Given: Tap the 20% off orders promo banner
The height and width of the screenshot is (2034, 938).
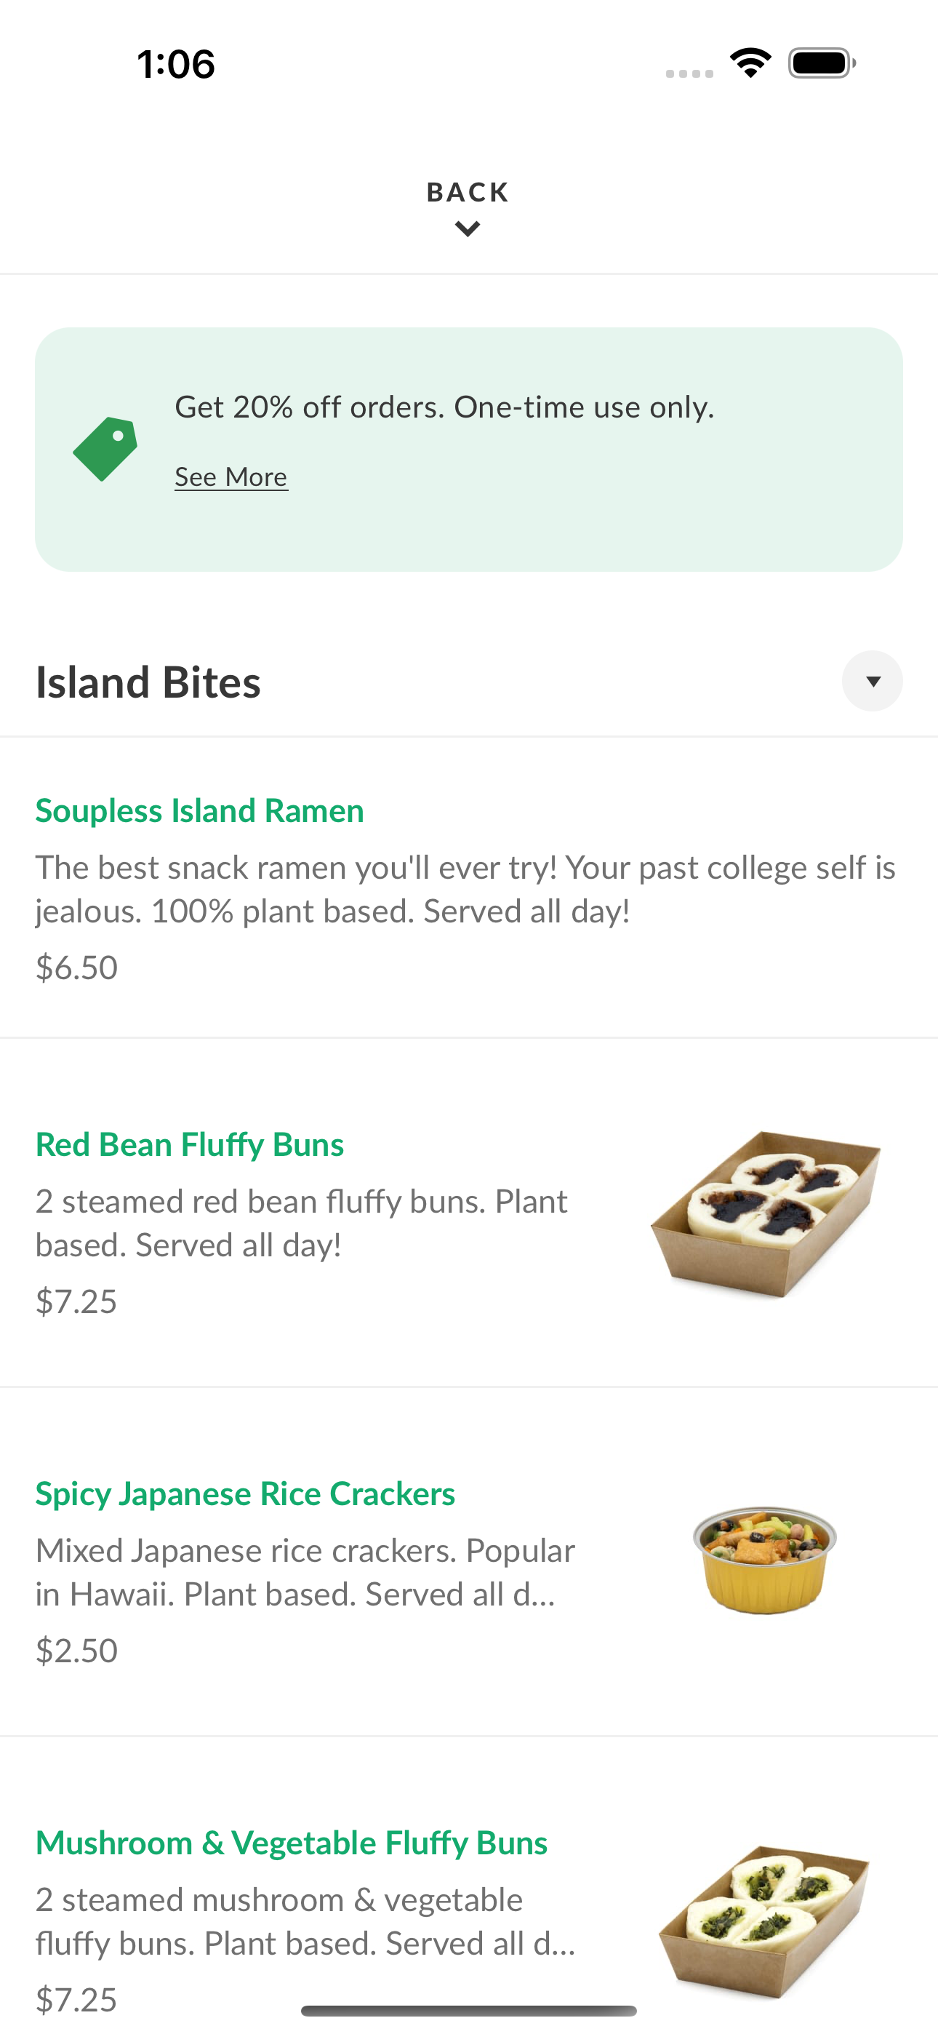Looking at the screenshot, I should (469, 450).
